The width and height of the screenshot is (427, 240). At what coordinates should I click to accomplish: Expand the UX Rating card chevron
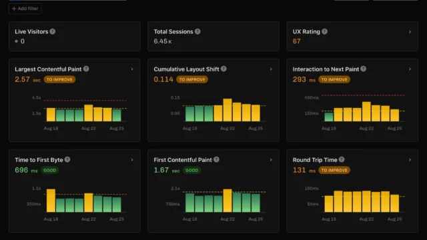[x=410, y=32]
